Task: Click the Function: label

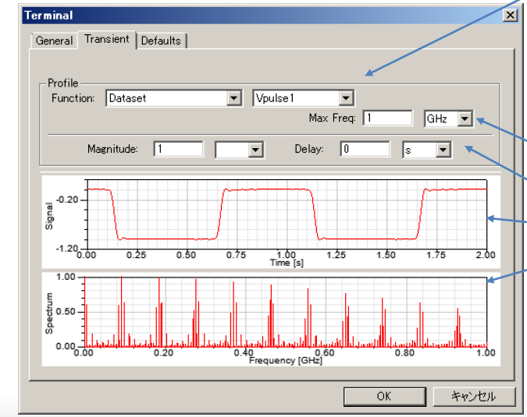Action: (73, 98)
